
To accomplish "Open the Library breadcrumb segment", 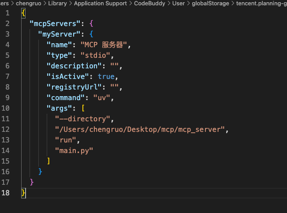I will pyautogui.click(x=57, y=3).
